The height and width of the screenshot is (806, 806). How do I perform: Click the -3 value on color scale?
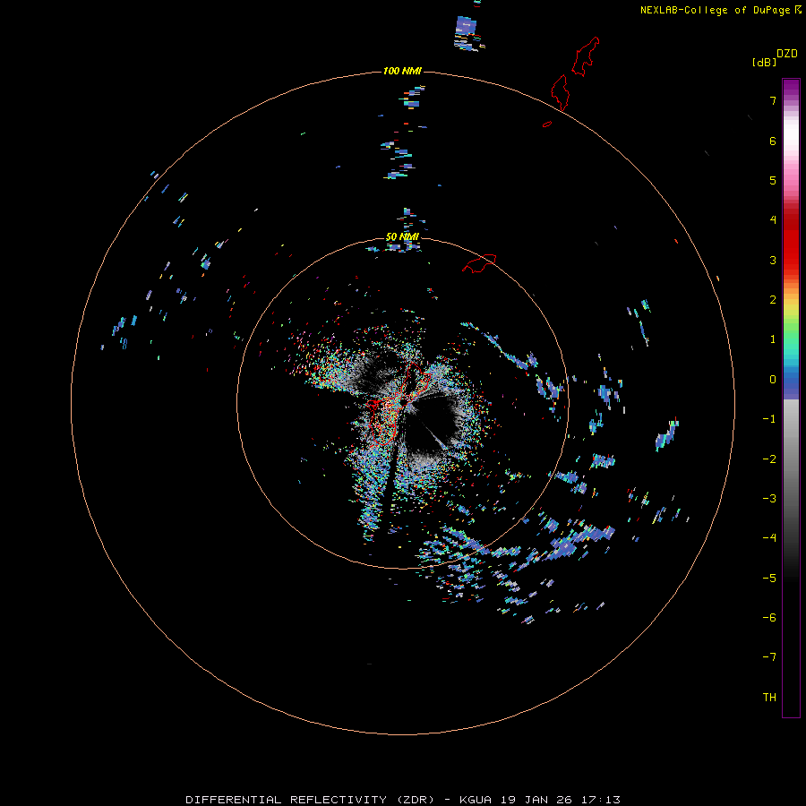click(x=769, y=499)
